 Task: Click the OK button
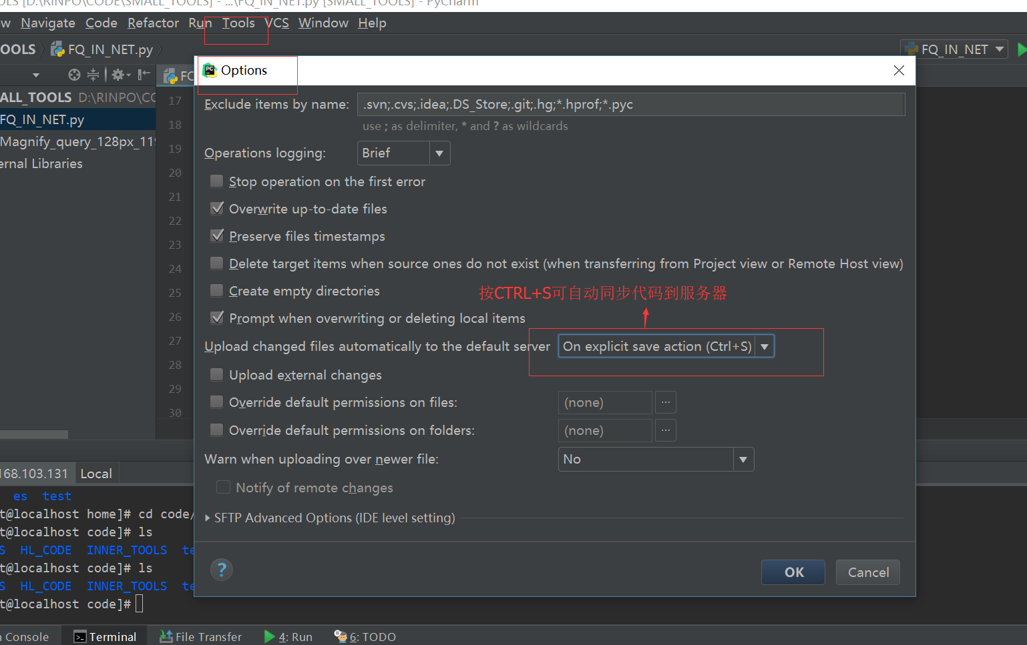coord(793,572)
